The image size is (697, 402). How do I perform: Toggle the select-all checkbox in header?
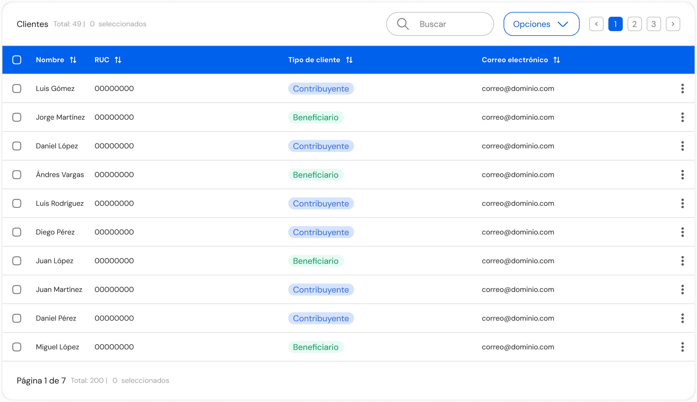coord(17,60)
